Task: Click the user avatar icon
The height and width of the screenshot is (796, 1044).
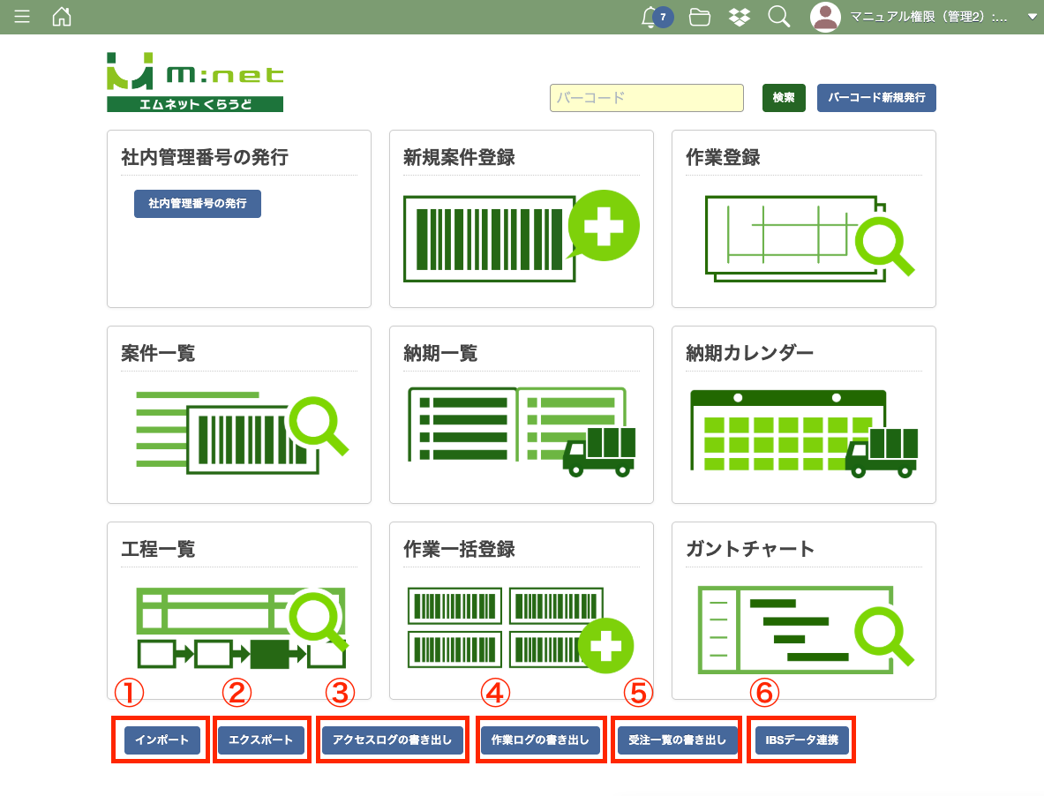Action: (x=825, y=17)
